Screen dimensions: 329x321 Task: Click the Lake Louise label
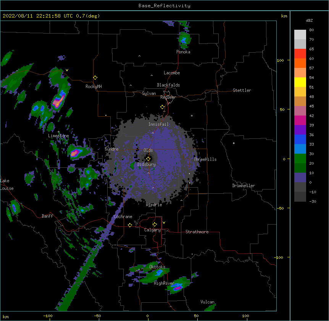7,185
